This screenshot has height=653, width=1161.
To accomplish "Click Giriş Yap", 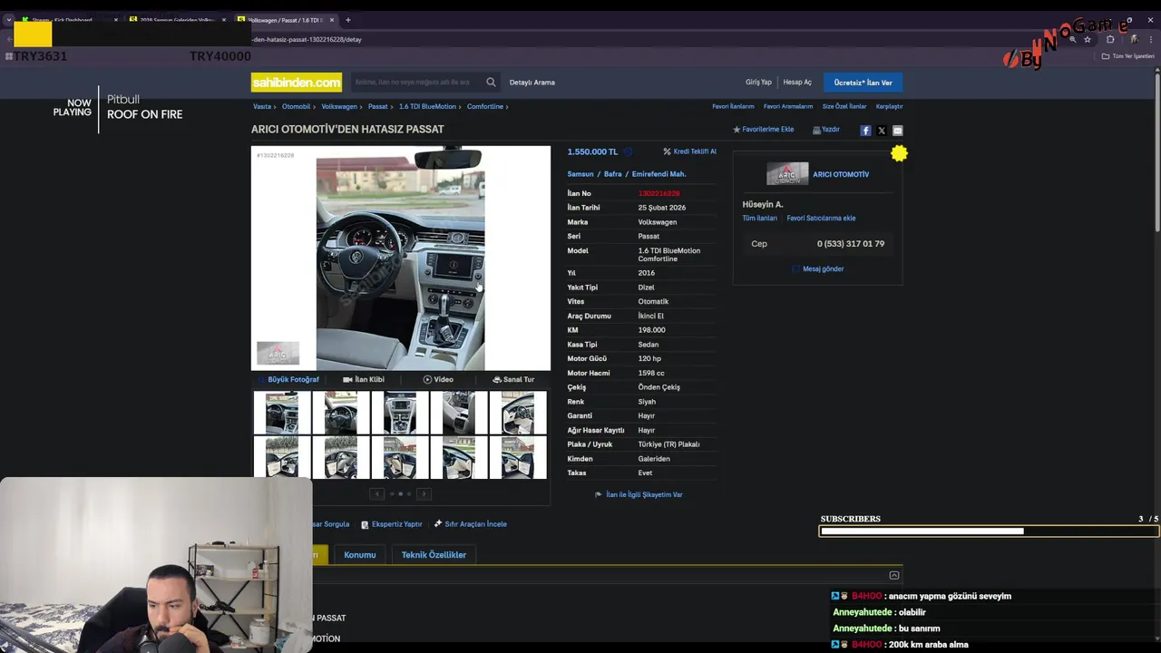I will pos(758,83).
